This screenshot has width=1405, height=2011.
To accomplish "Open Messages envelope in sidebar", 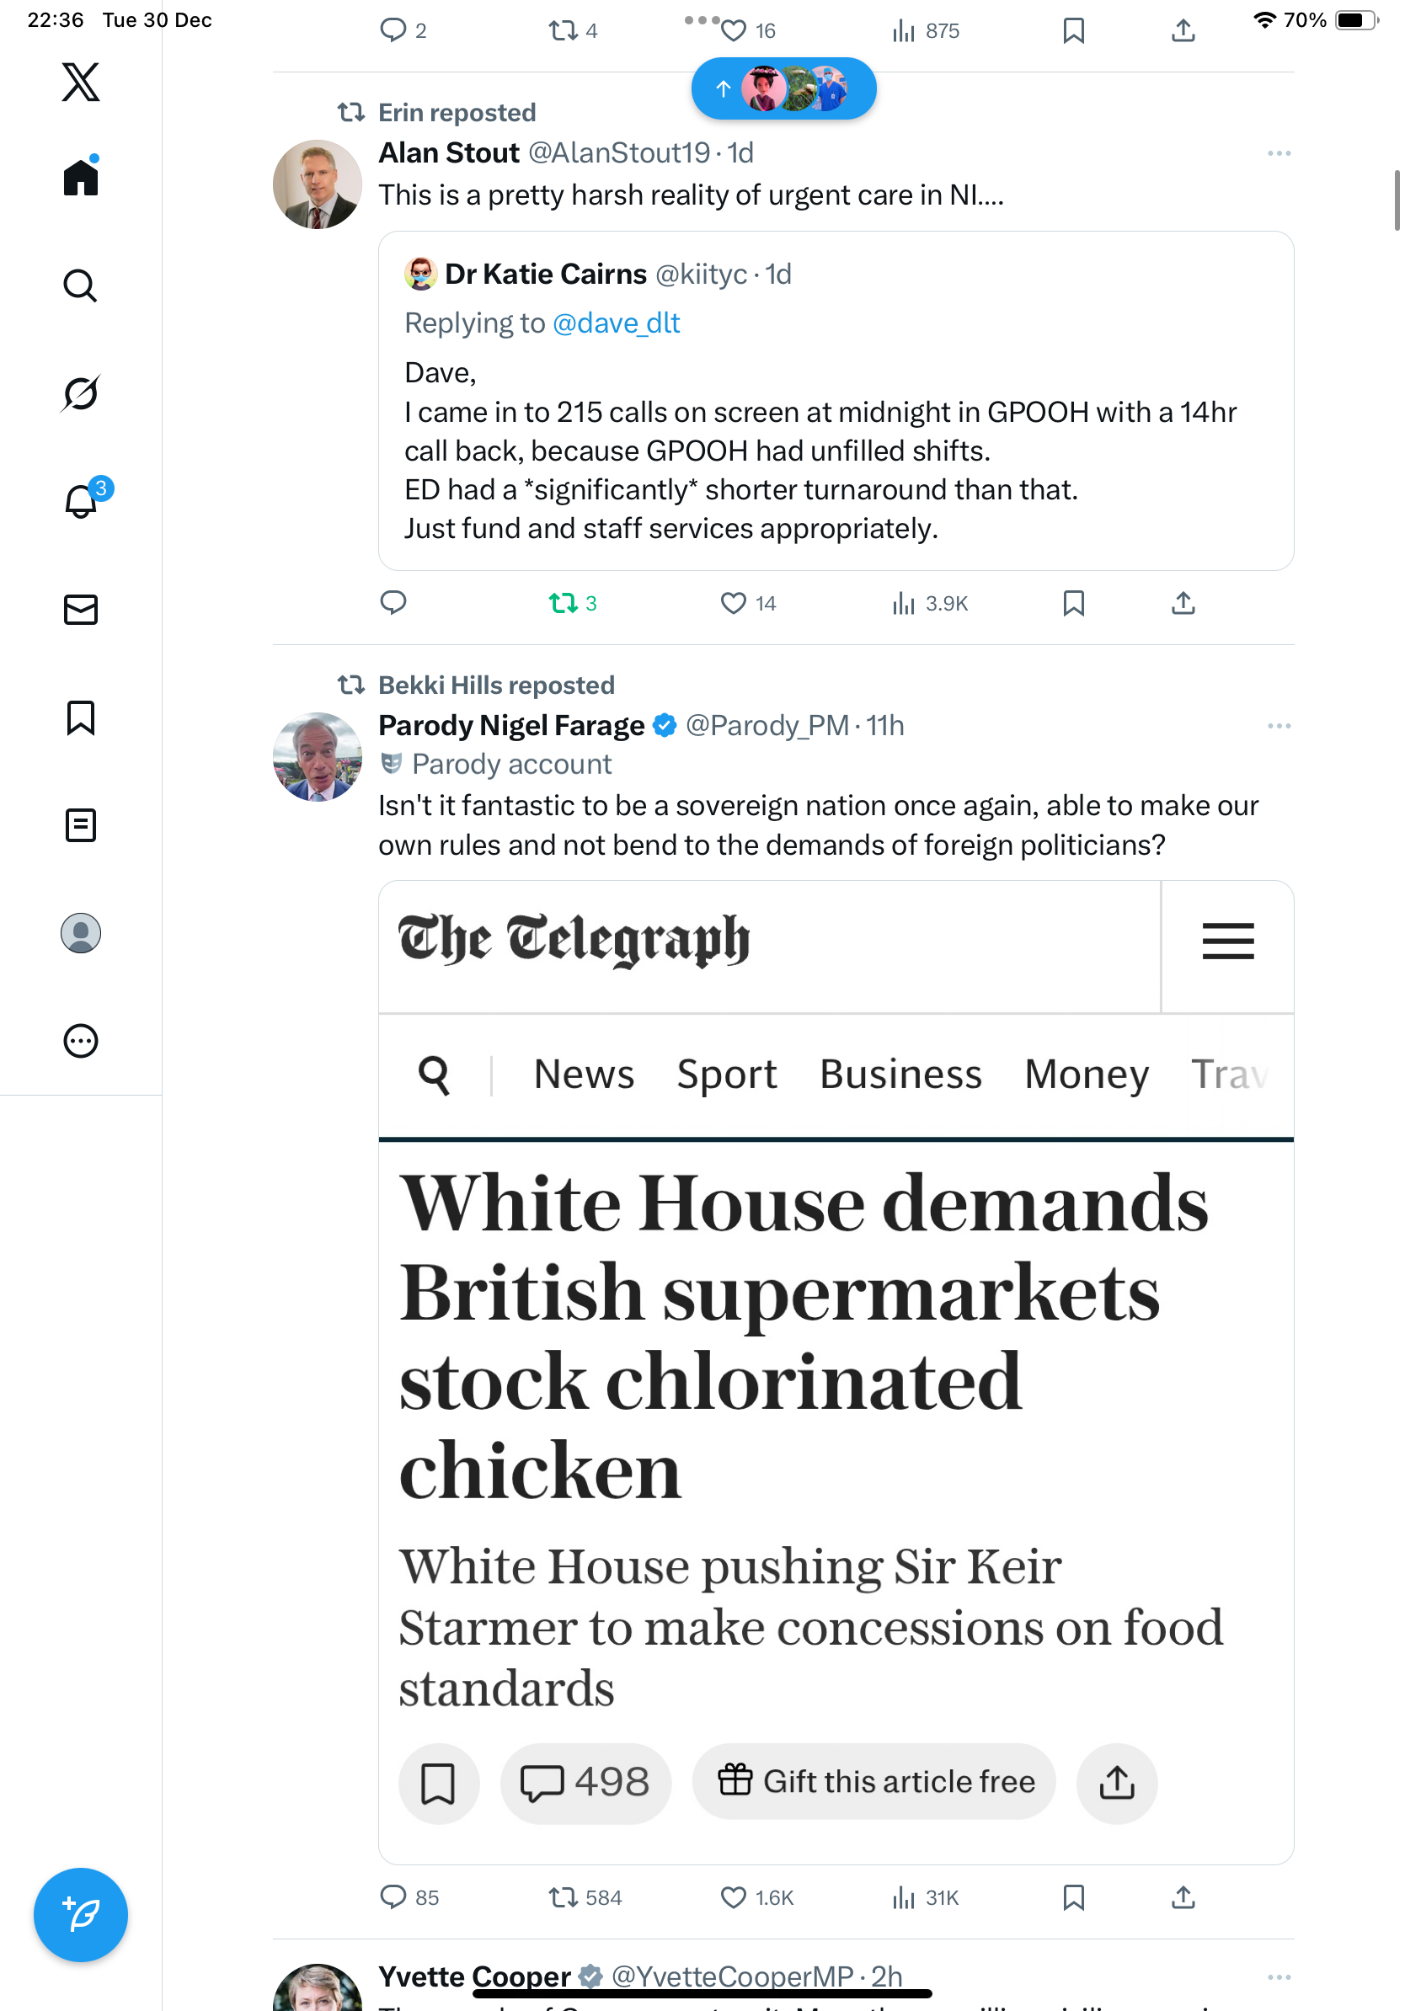I will pyautogui.click(x=81, y=610).
